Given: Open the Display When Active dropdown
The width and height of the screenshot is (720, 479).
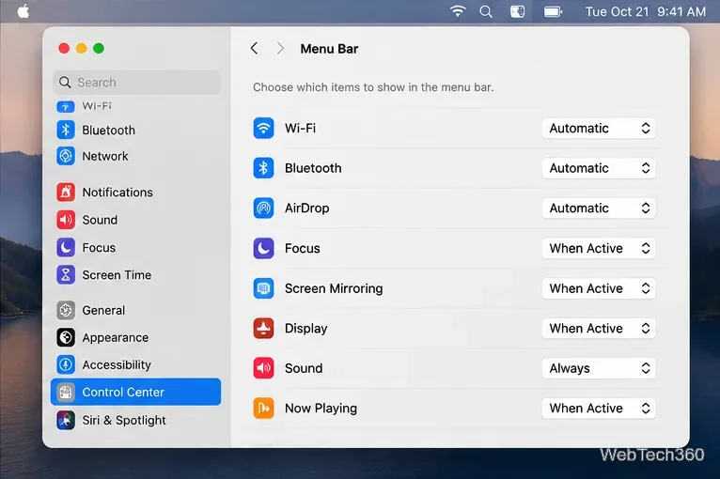Looking at the screenshot, I should point(599,328).
